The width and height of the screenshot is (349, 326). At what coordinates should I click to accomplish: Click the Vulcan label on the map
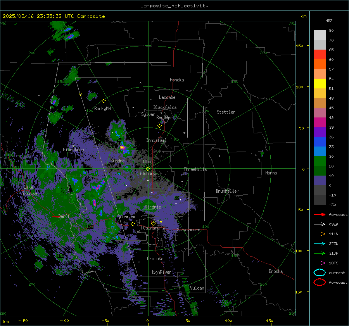pos(197,288)
